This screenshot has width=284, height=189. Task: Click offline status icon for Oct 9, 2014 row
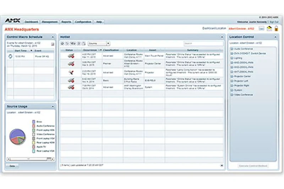pos(71,87)
